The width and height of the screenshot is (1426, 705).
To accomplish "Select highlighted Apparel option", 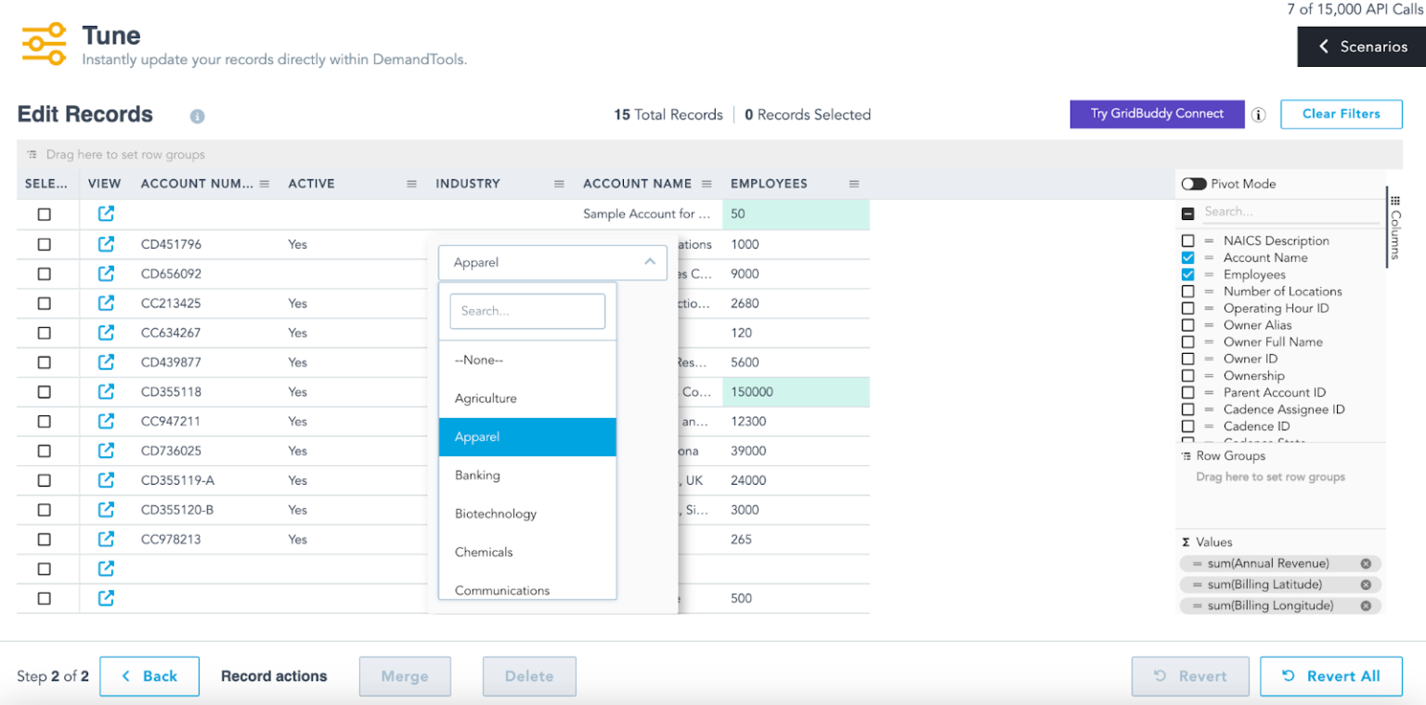I will click(527, 437).
